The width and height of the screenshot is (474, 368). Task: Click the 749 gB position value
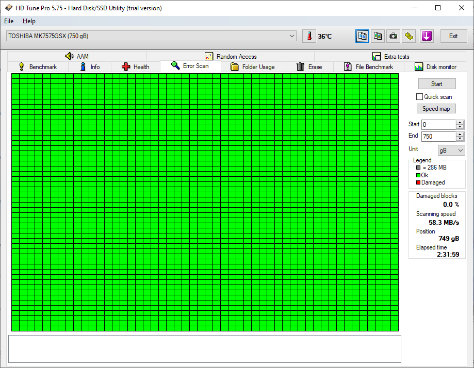click(x=449, y=239)
